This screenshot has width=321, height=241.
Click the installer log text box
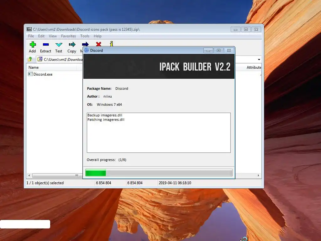pyautogui.click(x=159, y=133)
